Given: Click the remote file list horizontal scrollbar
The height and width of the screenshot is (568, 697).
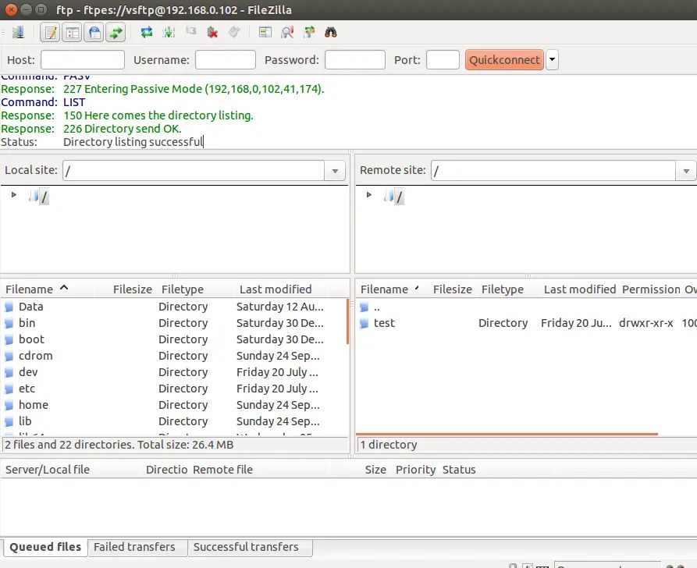Looking at the screenshot, I should (x=507, y=434).
